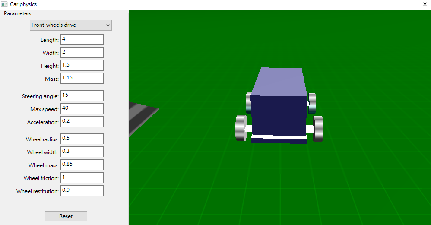Focus the Wheel radius field
This screenshot has width=431, height=225.
coord(82,139)
